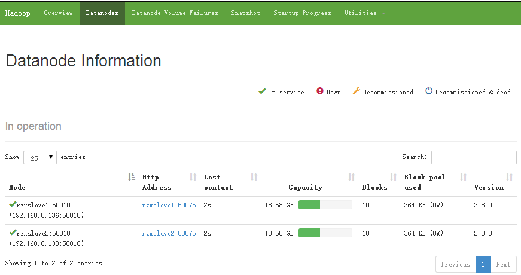The width and height of the screenshot is (521, 275).
Task: Click the 192.168.8.136:50010 address text
Action: (x=47, y=215)
